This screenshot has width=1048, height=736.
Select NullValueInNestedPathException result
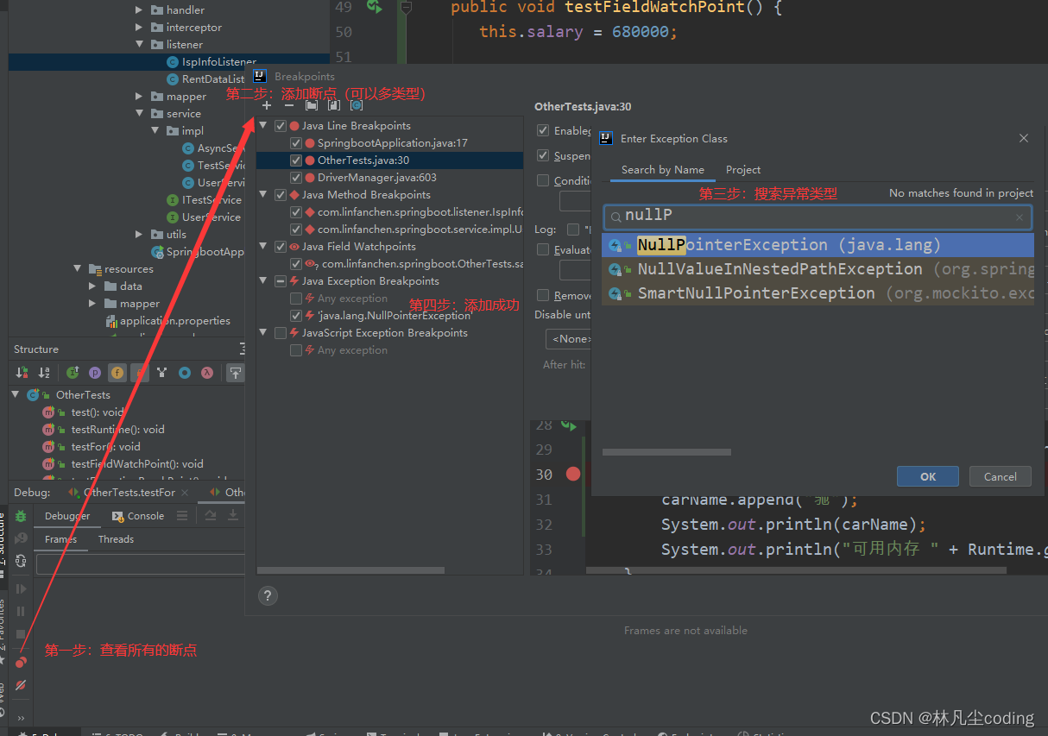tap(818, 269)
